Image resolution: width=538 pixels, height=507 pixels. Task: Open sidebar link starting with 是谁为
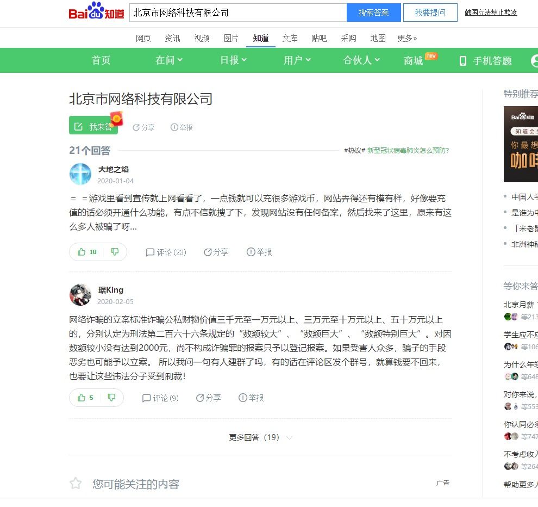pos(524,213)
